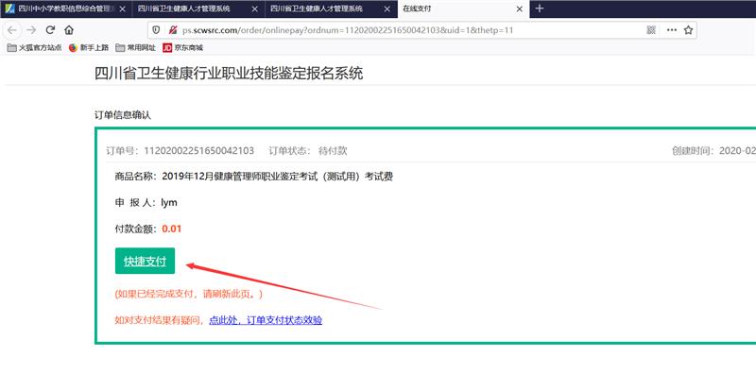This screenshot has height=374, width=756.
Task: Open the page actions three-dot menu
Action: [x=672, y=30]
